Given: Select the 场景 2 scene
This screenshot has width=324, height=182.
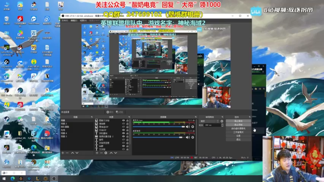Looking at the screenshot, I should click(77, 124).
